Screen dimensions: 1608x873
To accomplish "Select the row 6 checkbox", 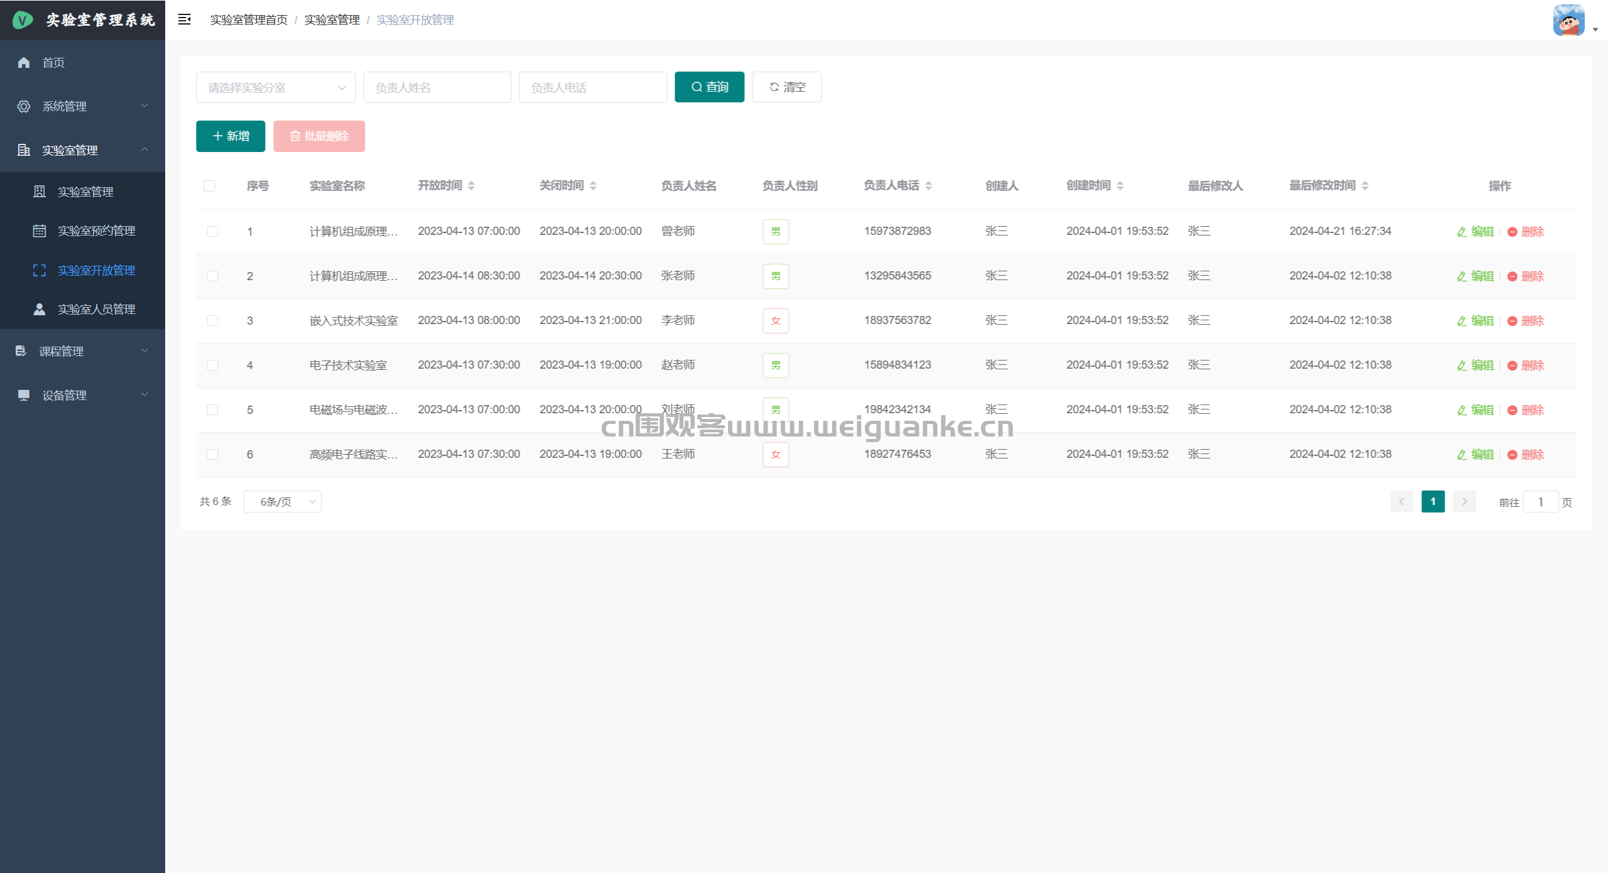I will (x=212, y=454).
